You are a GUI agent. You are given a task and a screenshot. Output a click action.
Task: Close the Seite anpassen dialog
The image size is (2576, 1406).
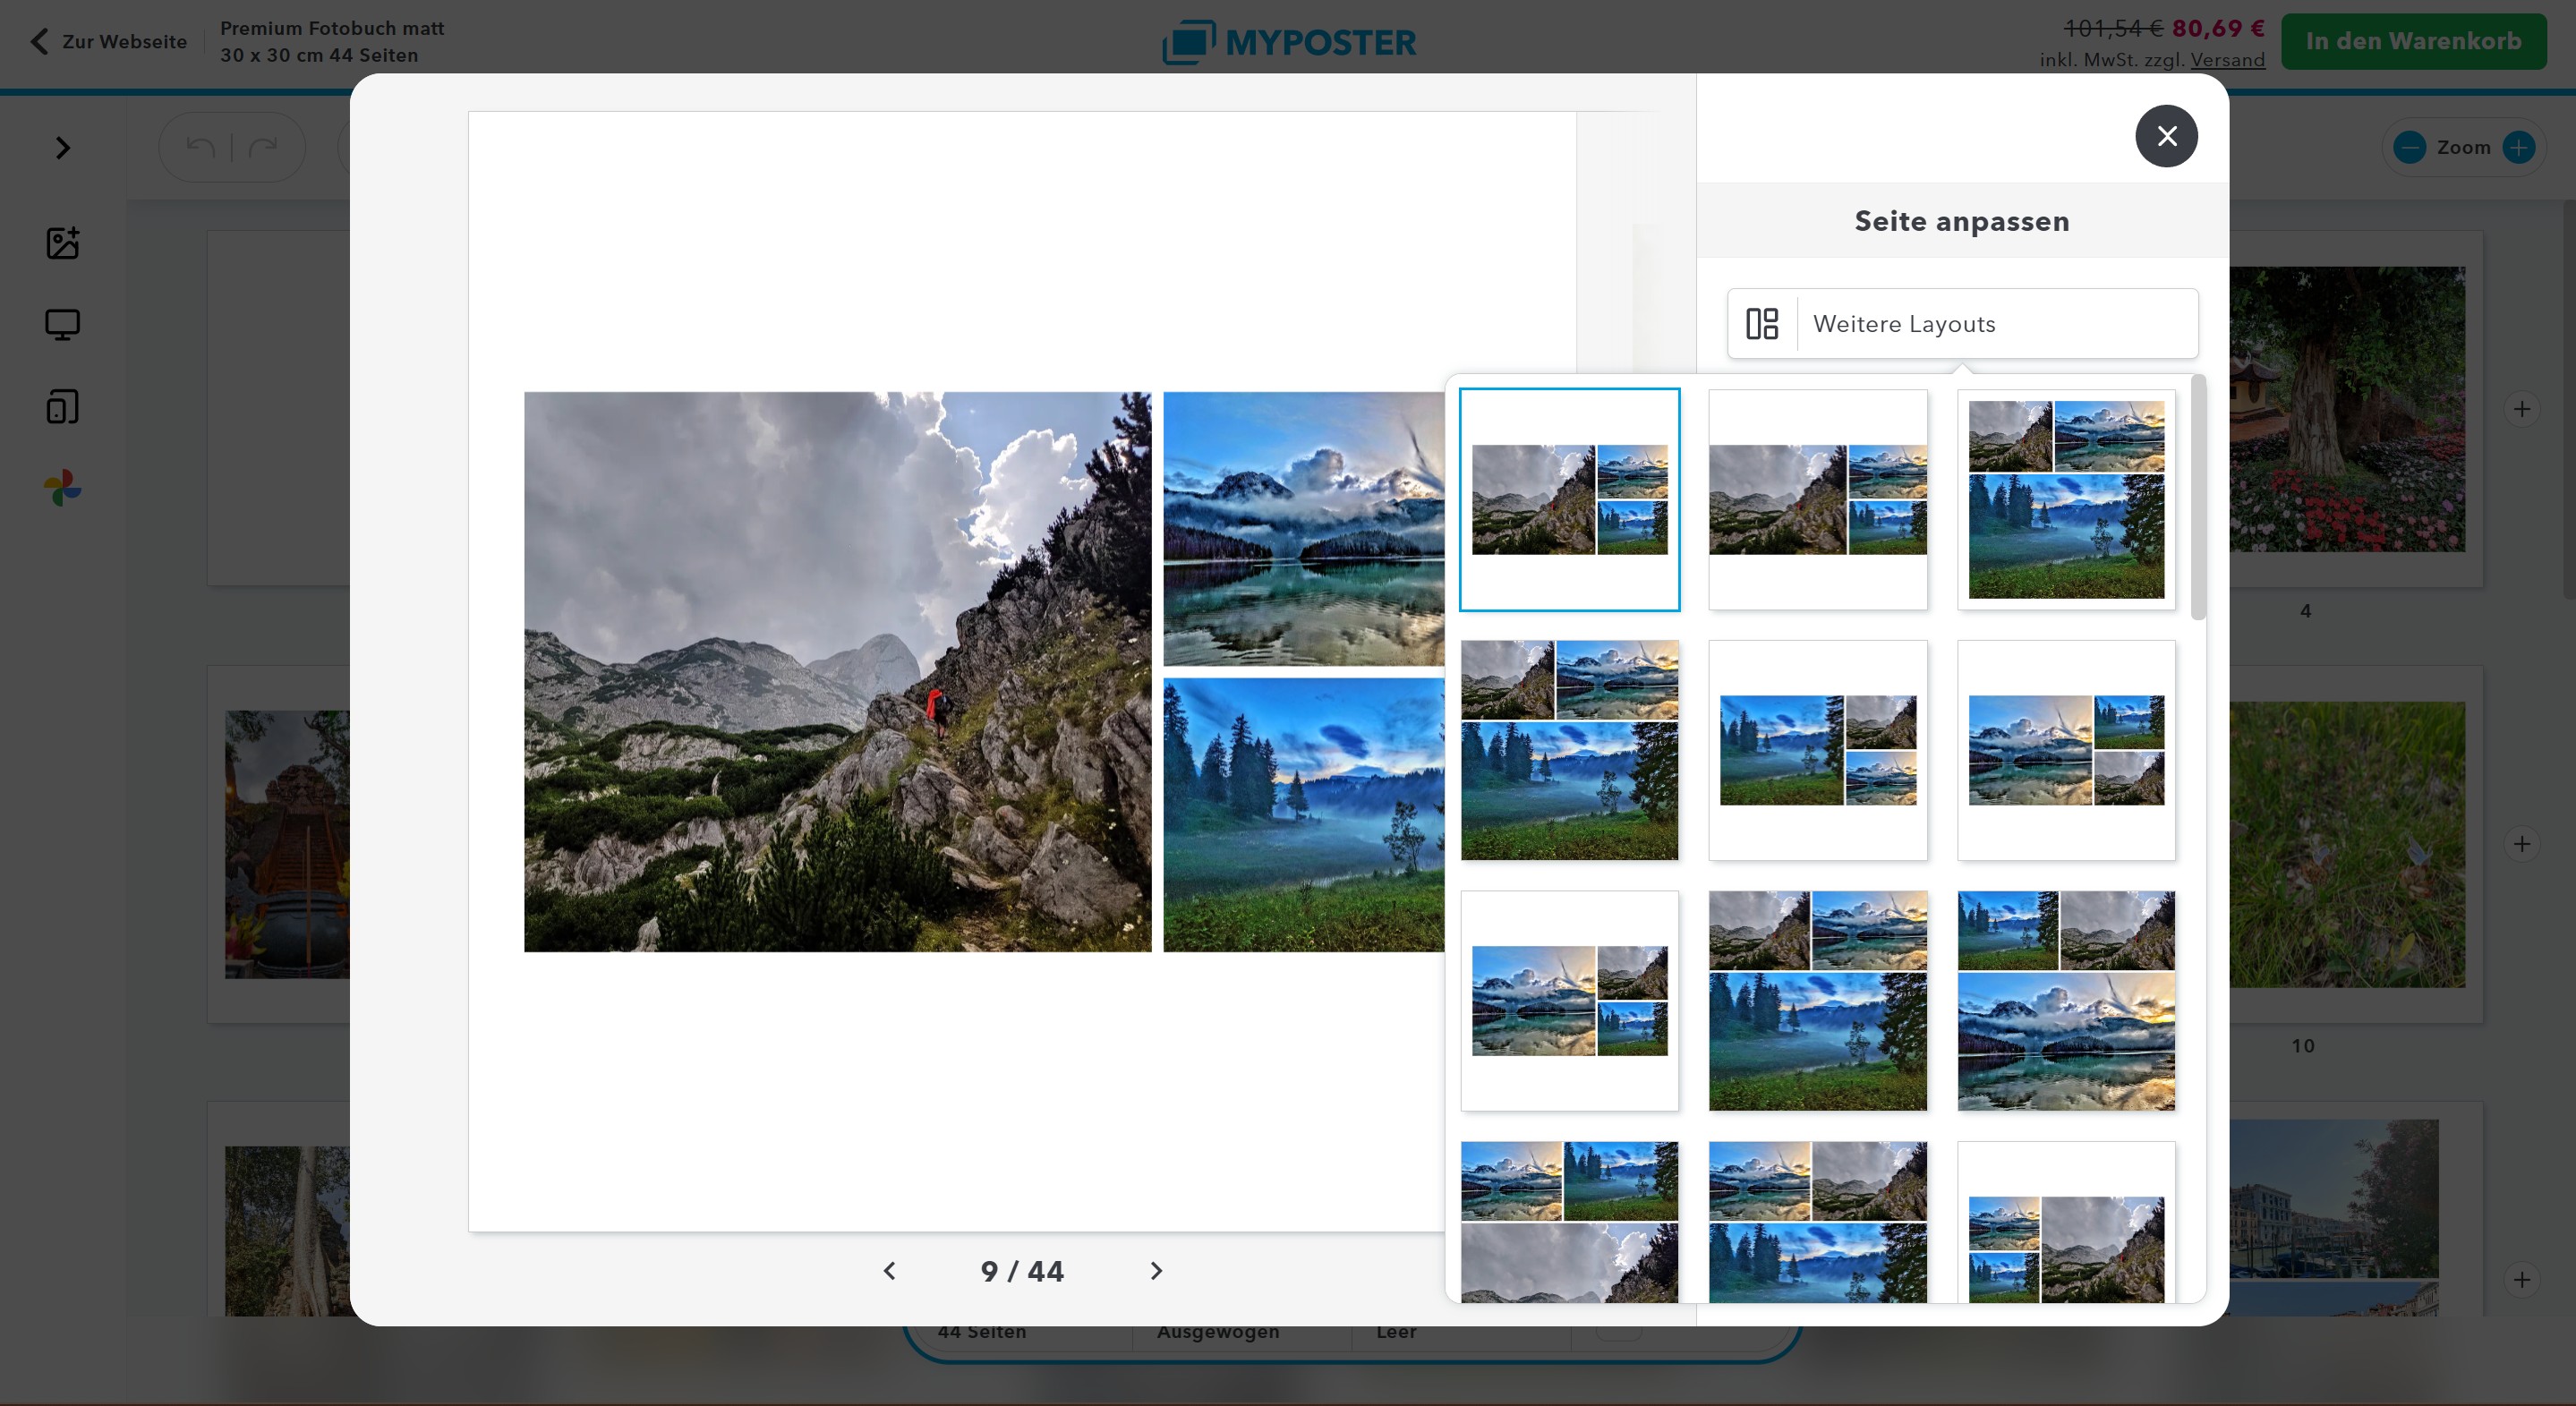pos(2166,136)
